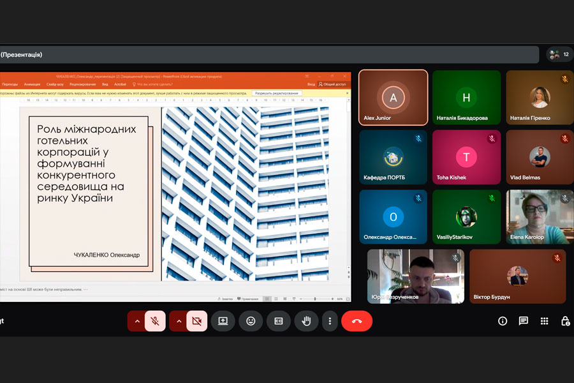This screenshot has width=574, height=383.
Task: Click muted mic icon on Олександр Олекса tile
Action: pos(419,199)
